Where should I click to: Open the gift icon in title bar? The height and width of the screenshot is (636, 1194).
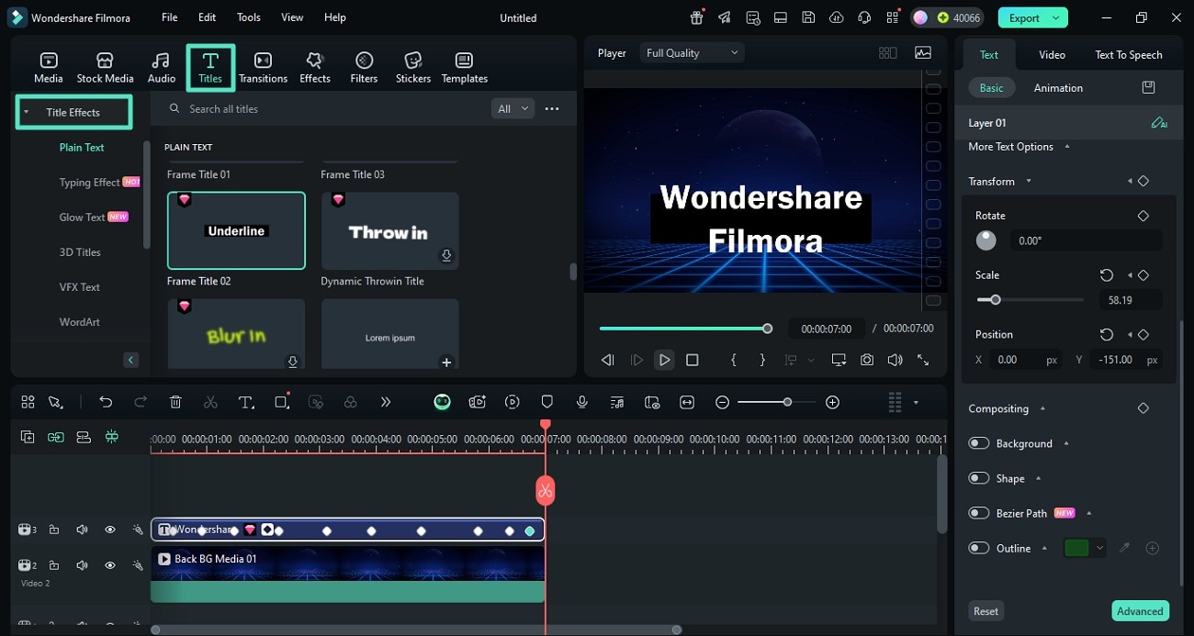click(x=697, y=17)
